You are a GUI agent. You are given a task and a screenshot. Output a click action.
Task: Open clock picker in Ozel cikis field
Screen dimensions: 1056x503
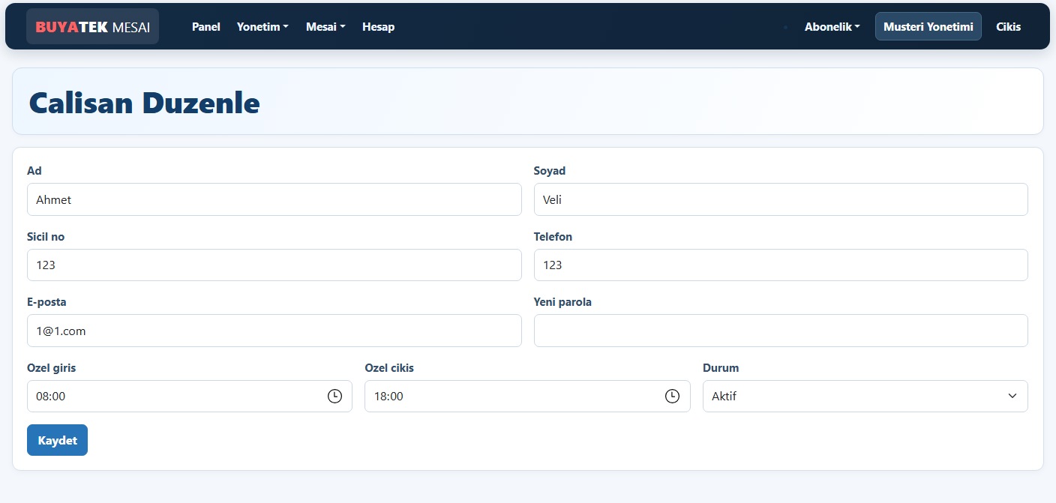pyautogui.click(x=672, y=396)
